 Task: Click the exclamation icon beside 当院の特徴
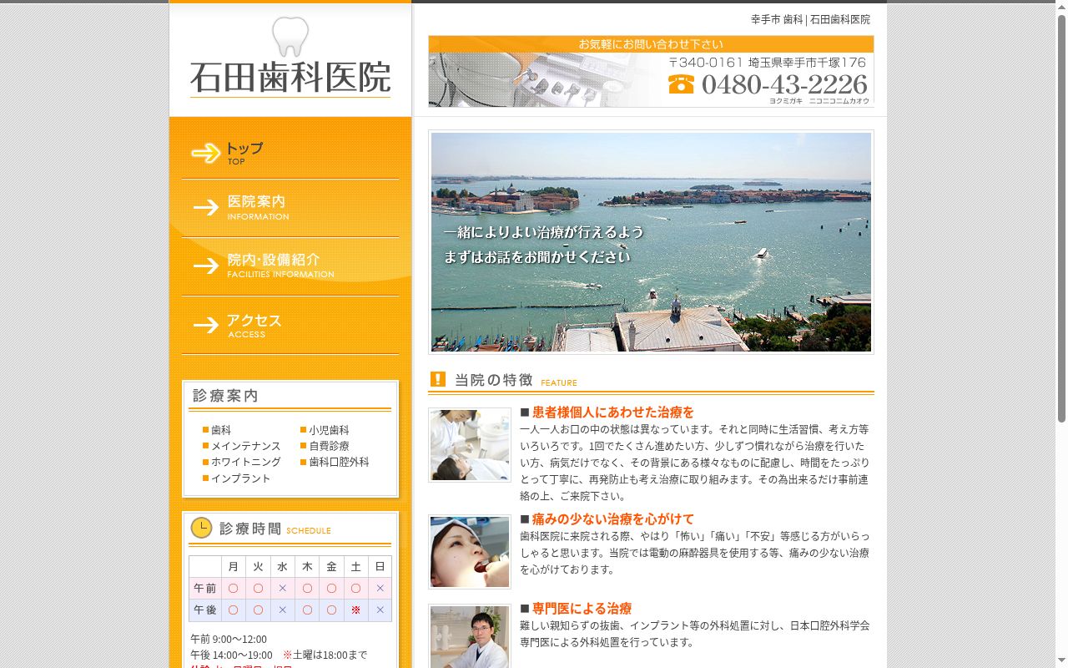click(438, 379)
